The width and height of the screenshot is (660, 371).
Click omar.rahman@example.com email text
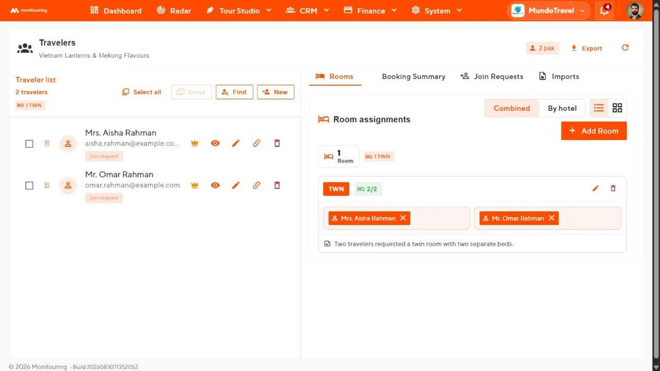[133, 185]
